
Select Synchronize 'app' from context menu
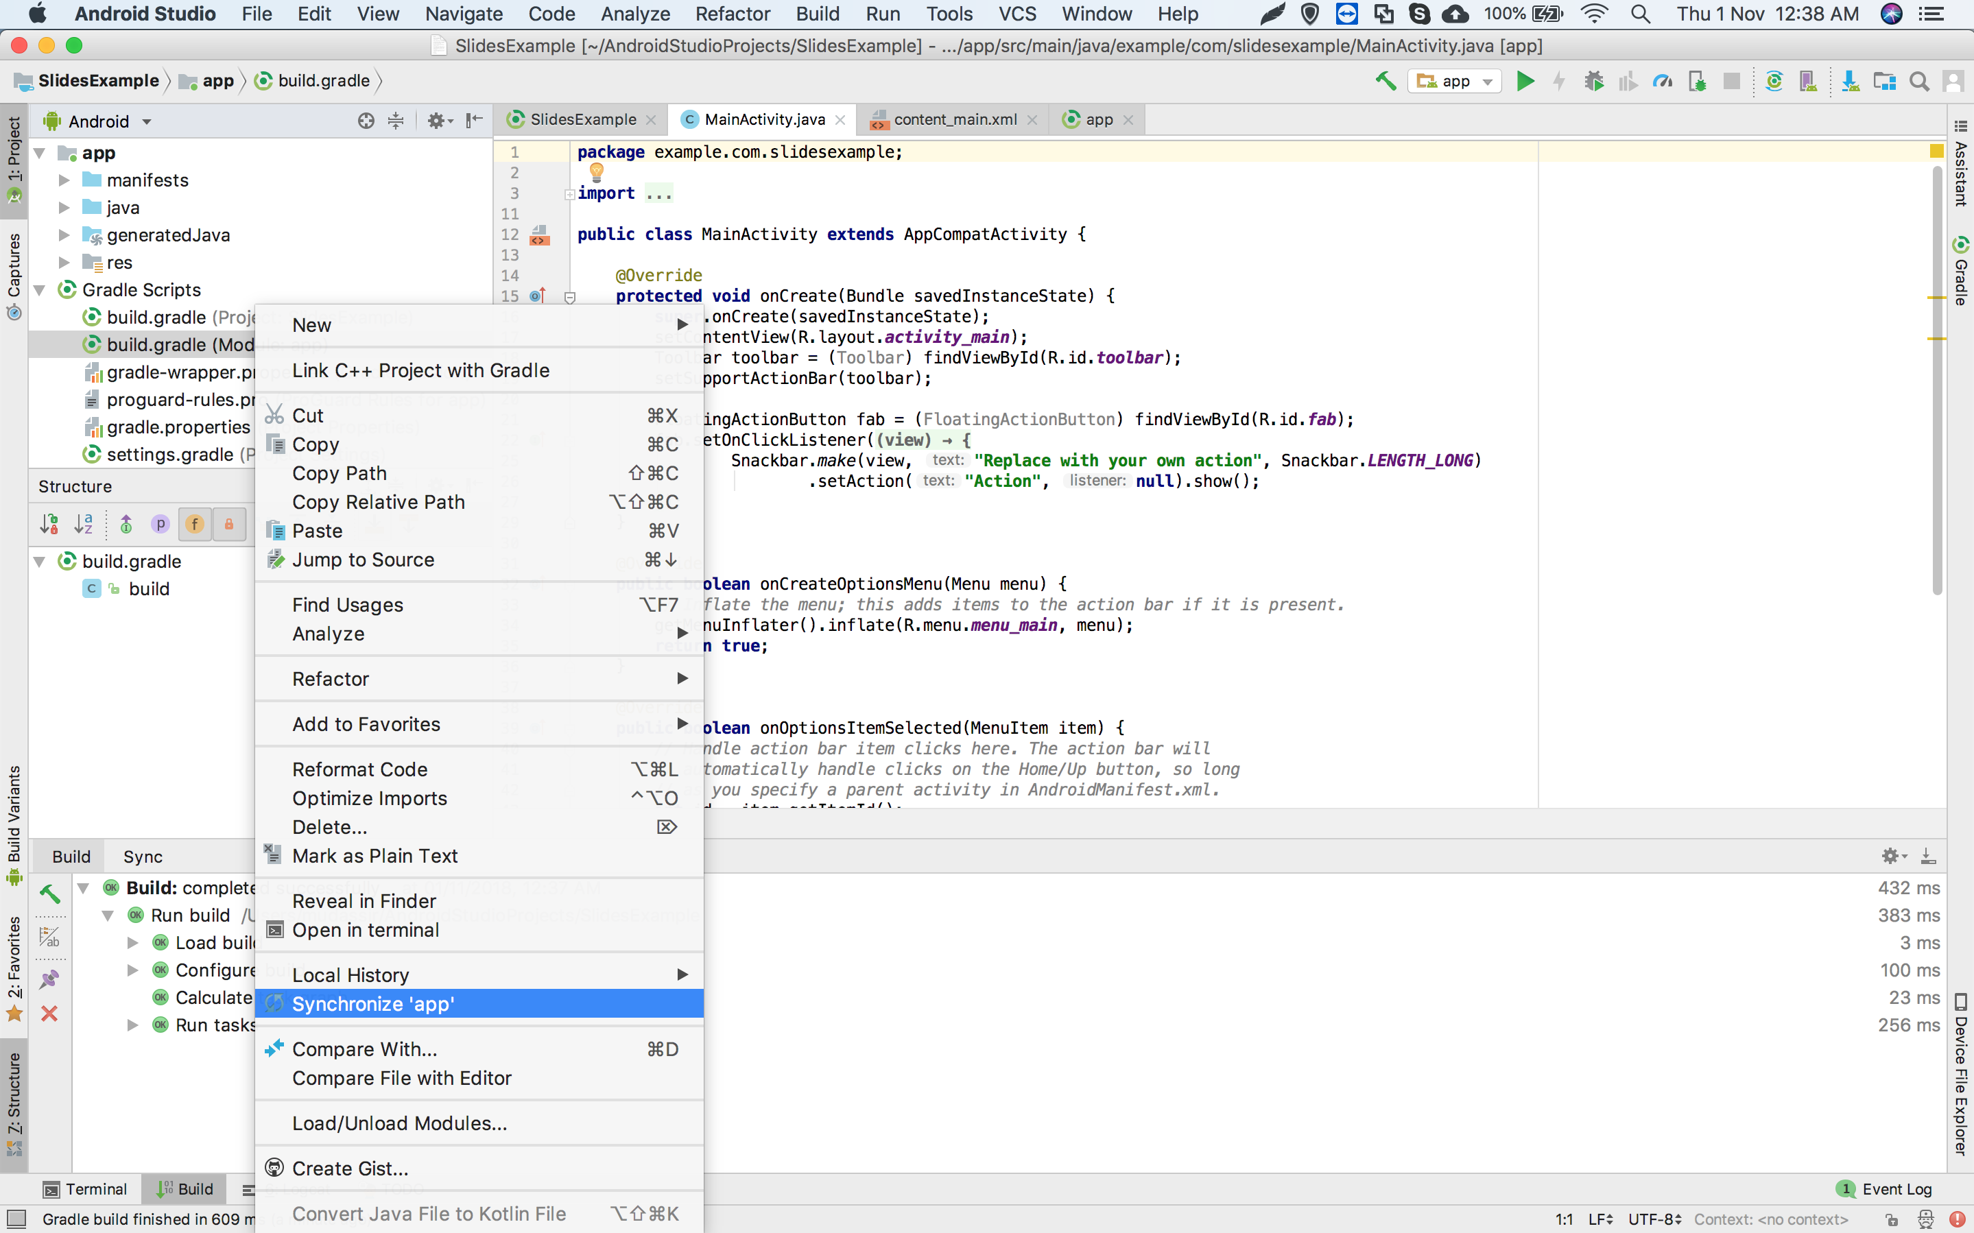tap(479, 1004)
